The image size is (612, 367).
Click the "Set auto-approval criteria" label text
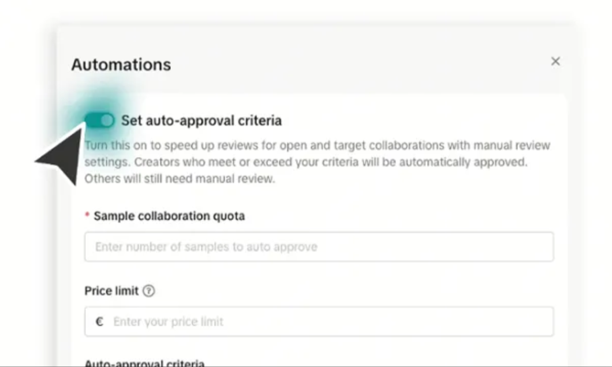pos(201,121)
